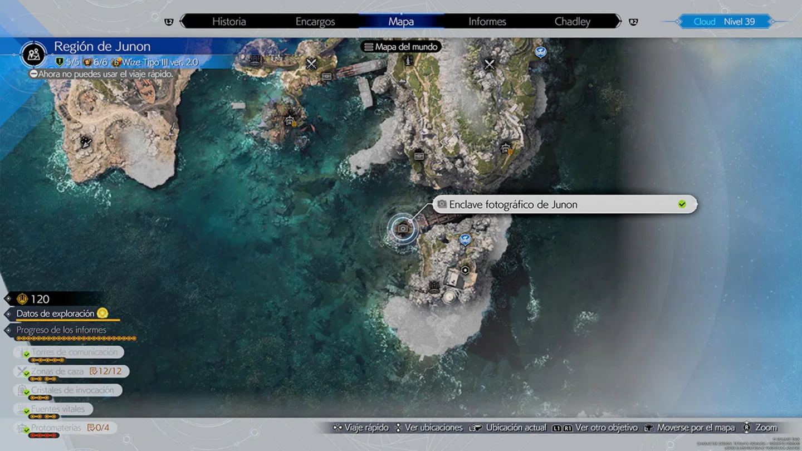802x451 pixels.
Task: Select the communication tower icon below Mapa del mundo
Action: click(x=408, y=60)
